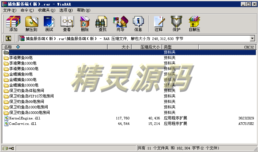Minimize the WinRAR window
258x152 pixels.
point(243,4)
